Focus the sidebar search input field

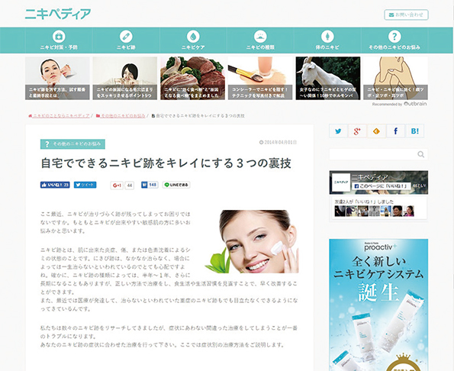pos(373,154)
